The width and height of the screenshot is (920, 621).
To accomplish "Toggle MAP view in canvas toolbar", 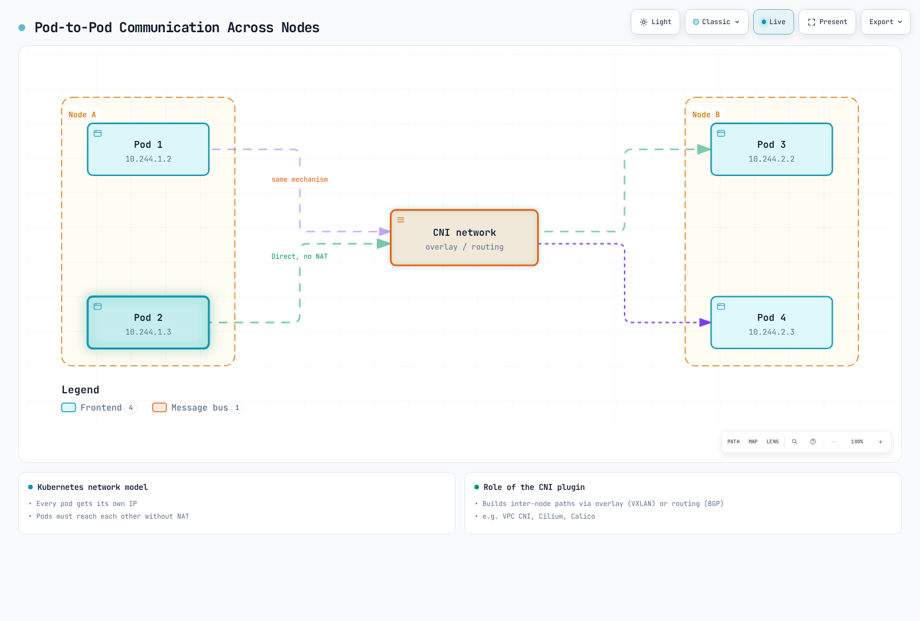I will click(753, 442).
